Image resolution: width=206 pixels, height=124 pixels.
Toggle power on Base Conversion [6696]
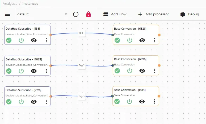[x=130, y=71]
